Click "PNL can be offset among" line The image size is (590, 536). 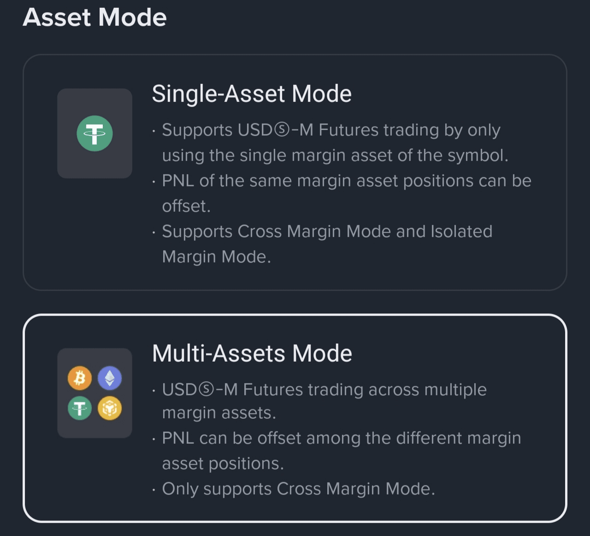pos(342,438)
